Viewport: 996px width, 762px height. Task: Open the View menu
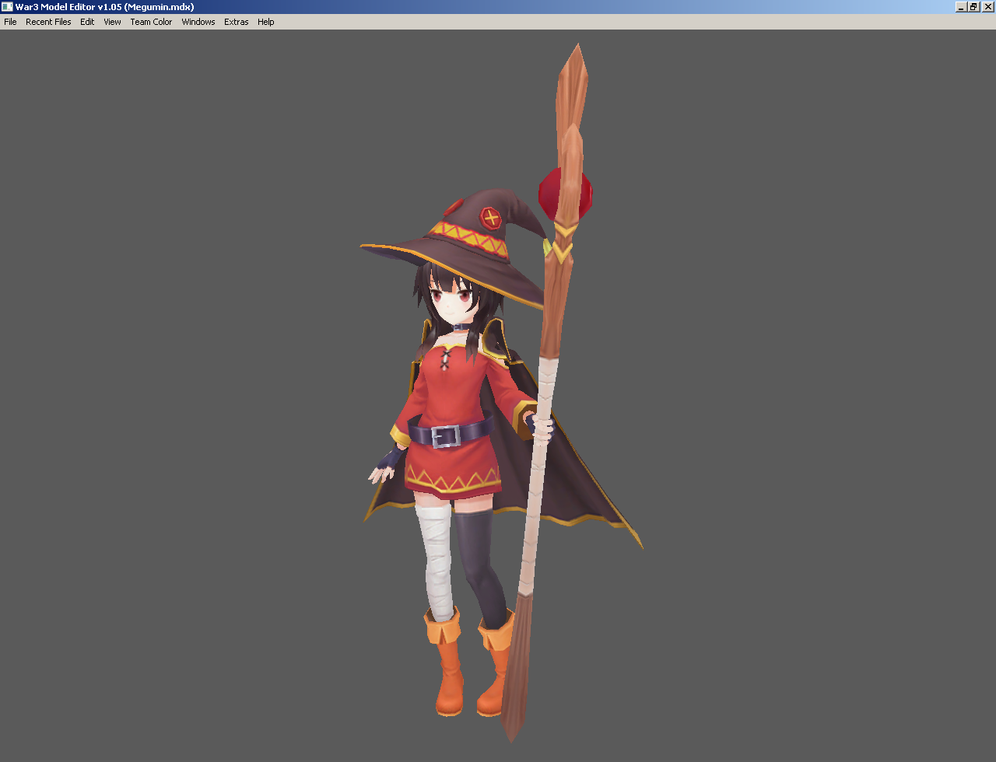(x=113, y=22)
